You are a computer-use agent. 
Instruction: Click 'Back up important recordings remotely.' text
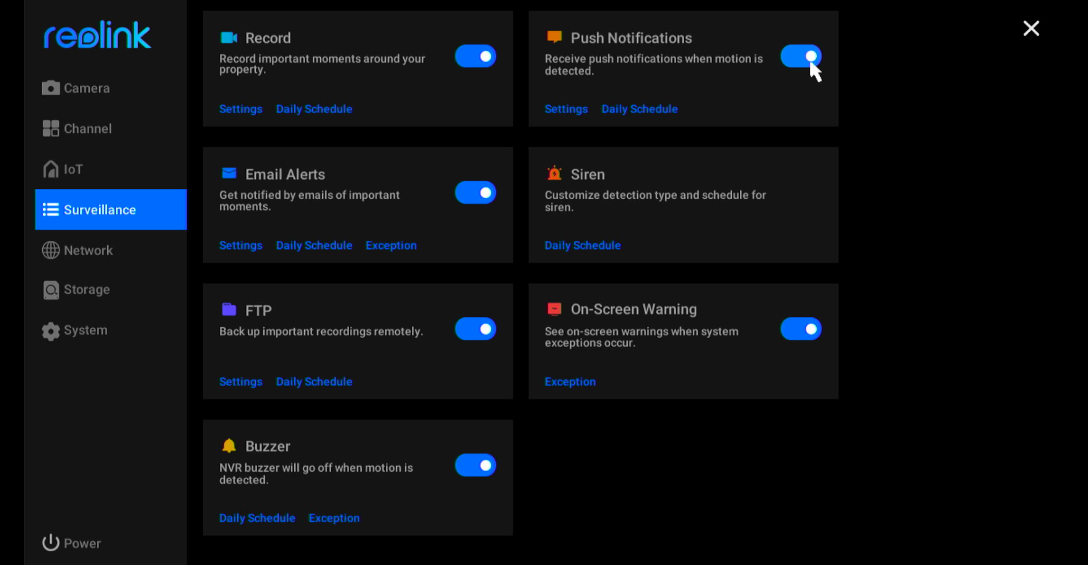tap(321, 332)
